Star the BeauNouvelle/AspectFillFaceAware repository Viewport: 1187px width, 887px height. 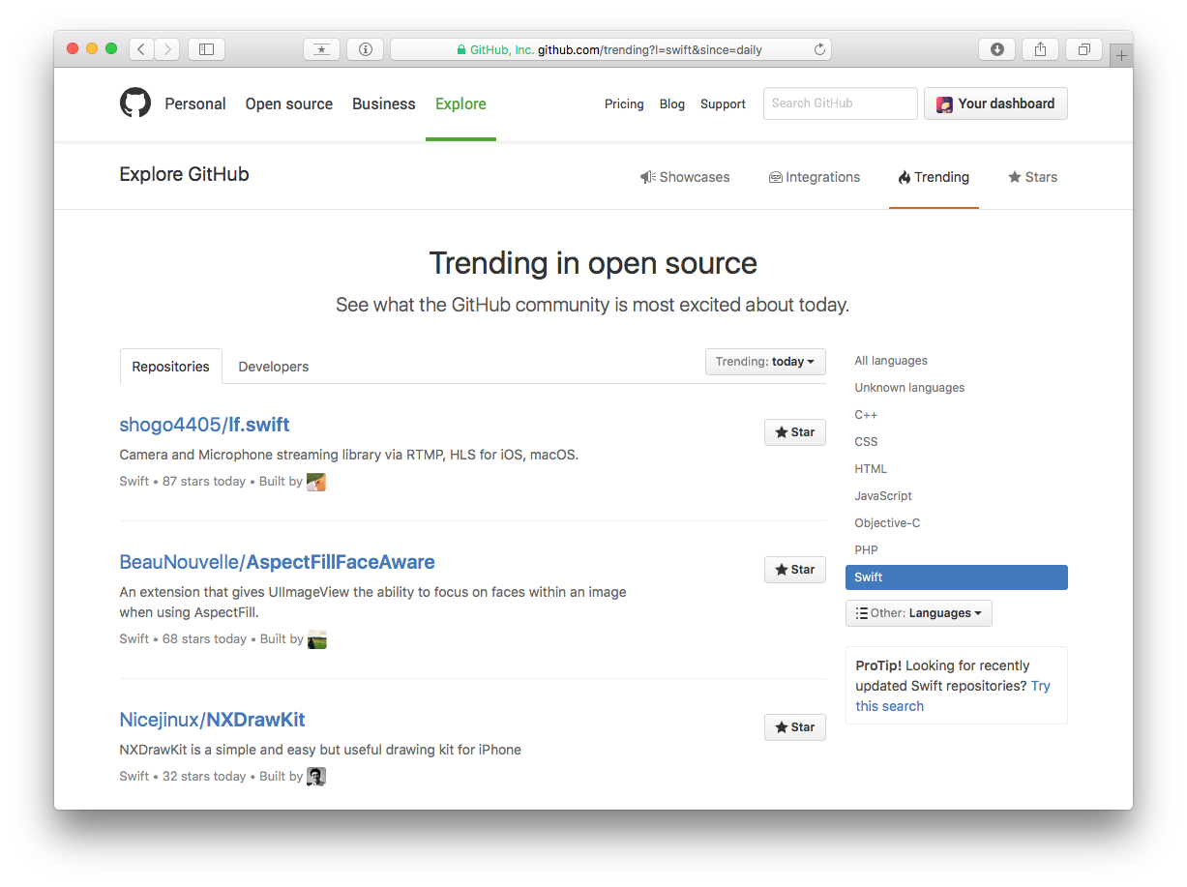pyautogui.click(x=794, y=570)
